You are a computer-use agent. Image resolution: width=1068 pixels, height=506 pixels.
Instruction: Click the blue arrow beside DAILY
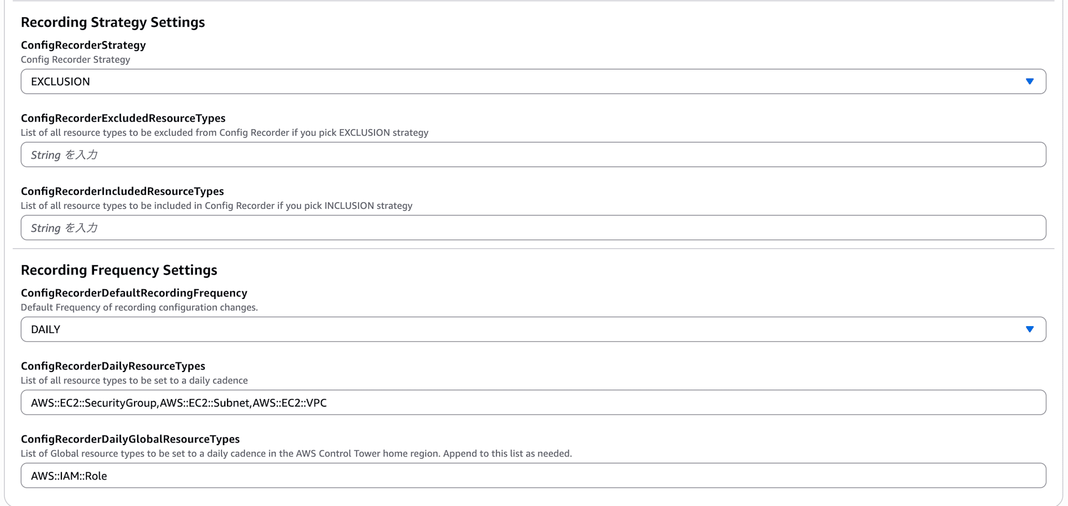(1030, 329)
